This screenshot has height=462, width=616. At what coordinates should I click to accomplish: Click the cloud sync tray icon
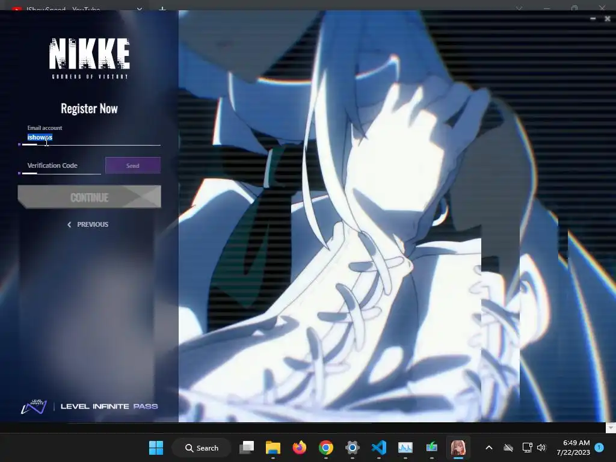[508, 448]
